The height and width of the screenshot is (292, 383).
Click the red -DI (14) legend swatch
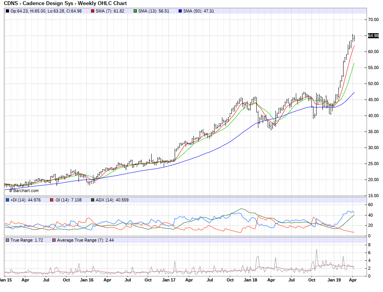point(51,200)
